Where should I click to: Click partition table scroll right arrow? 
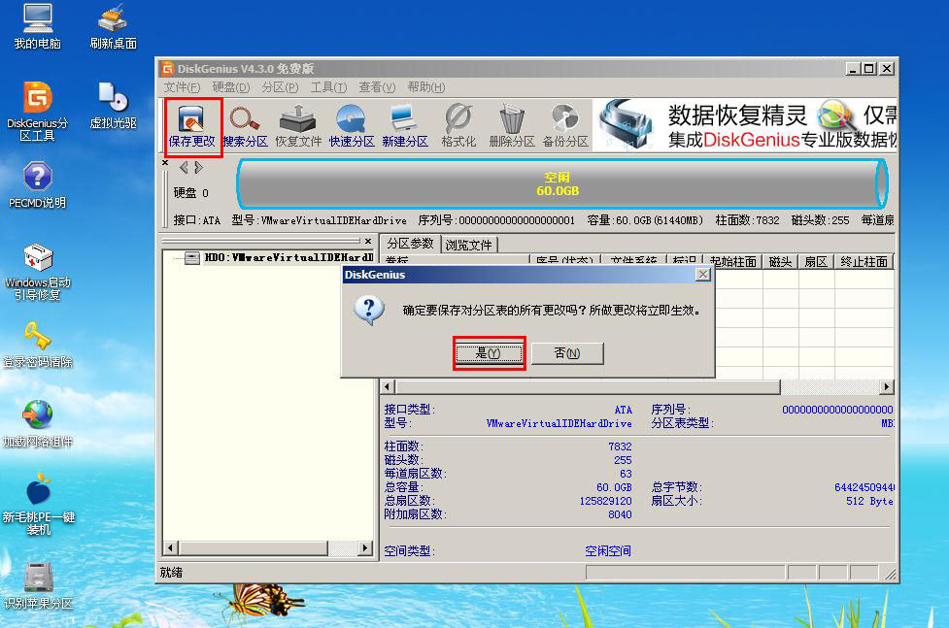887,386
